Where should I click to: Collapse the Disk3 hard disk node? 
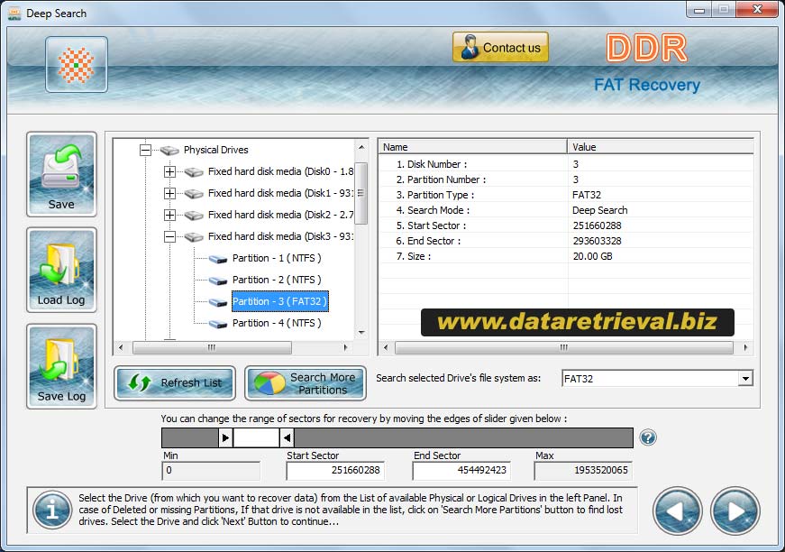click(x=169, y=236)
